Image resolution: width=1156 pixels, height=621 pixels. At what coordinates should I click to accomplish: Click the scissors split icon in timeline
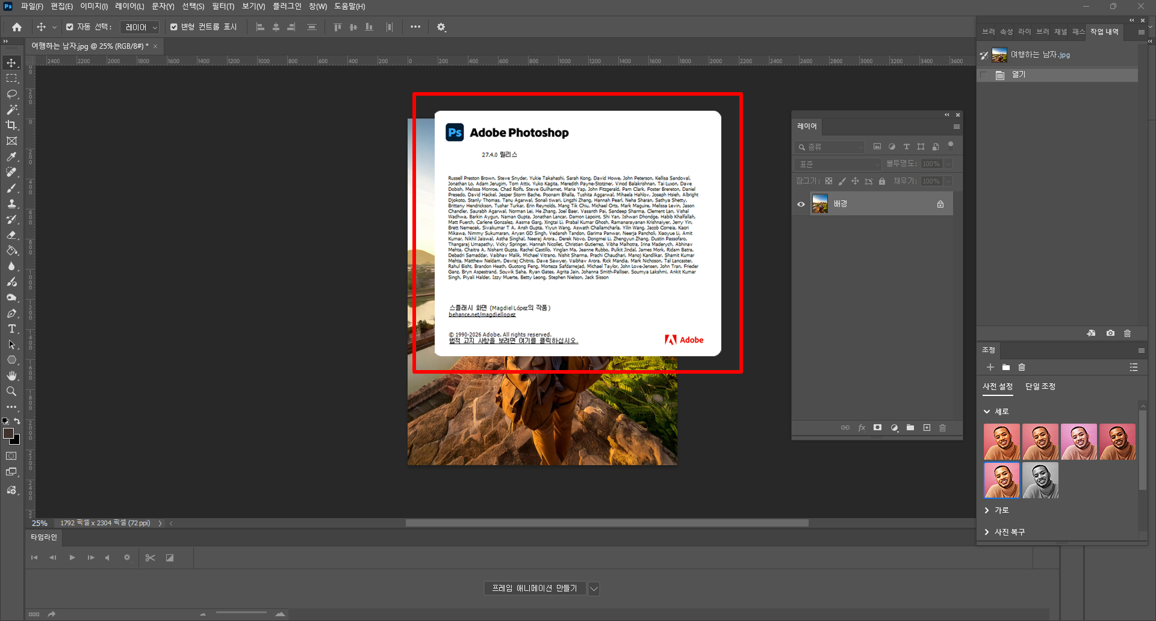151,558
